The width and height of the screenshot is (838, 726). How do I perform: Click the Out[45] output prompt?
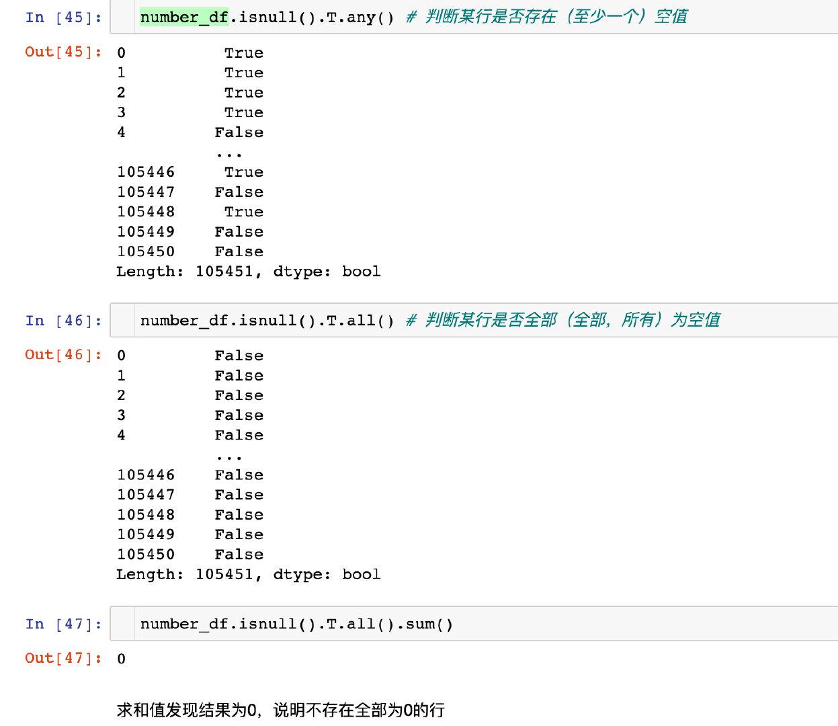(x=64, y=52)
